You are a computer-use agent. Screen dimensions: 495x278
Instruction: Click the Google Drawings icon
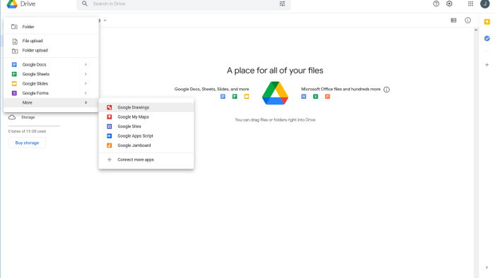click(109, 107)
